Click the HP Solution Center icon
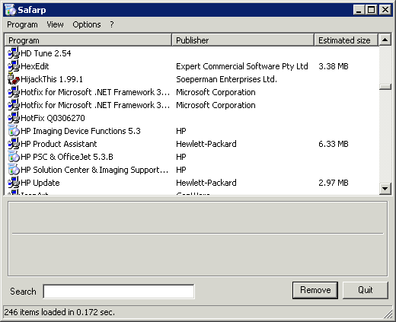396x322 pixels. 14,170
